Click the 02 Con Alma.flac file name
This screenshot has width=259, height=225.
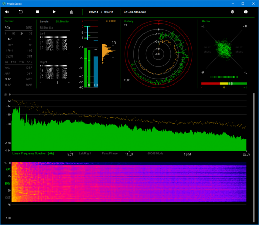pyautogui.click(x=135, y=12)
